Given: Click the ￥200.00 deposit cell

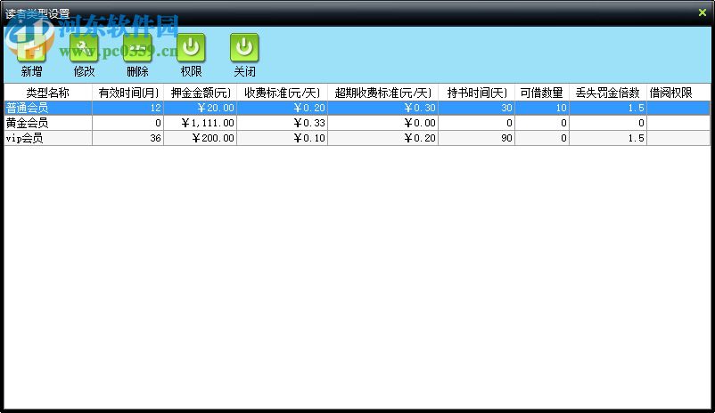Looking at the screenshot, I should click(x=201, y=138).
